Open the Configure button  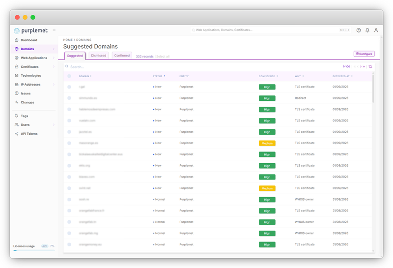coord(364,54)
